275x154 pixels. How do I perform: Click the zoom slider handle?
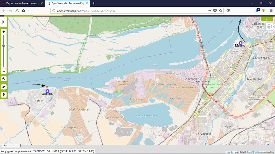3,46
